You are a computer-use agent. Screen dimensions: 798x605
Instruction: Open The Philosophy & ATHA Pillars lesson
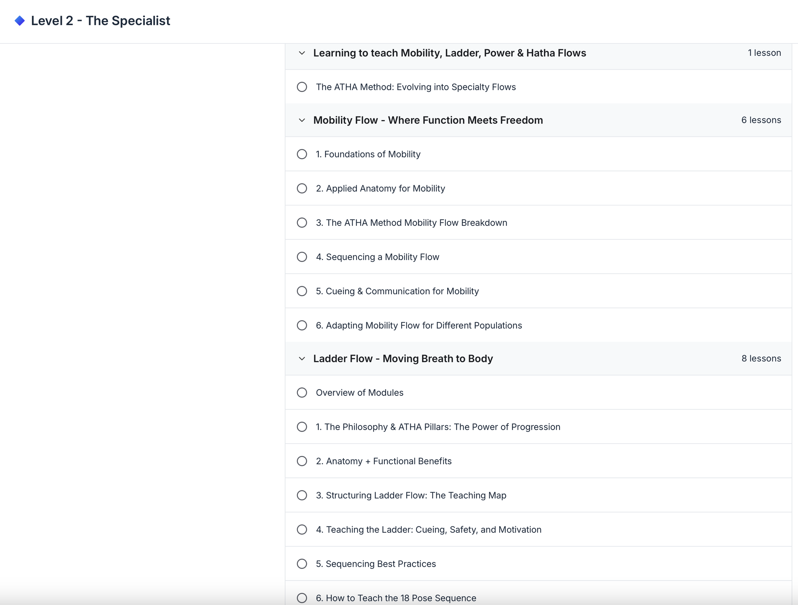coord(438,427)
